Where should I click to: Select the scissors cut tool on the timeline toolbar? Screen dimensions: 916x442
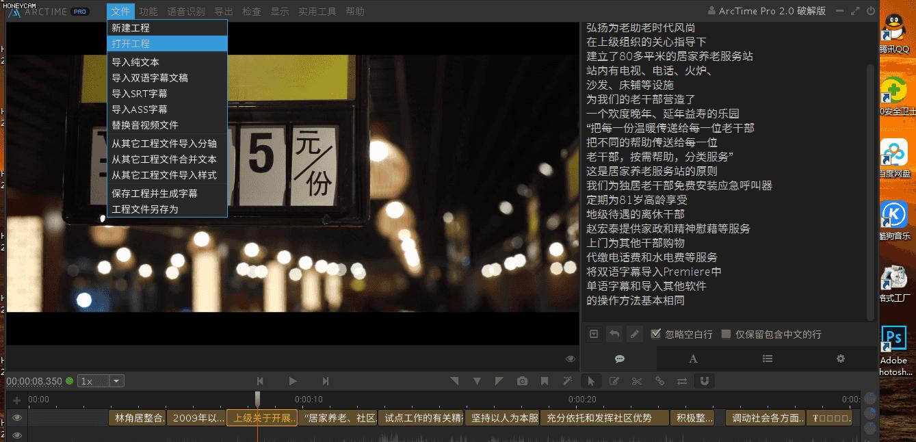pyautogui.click(x=637, y=381)
